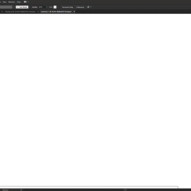Click the Opacity label link
Screen dimensions: 191x191
click(34, 7)
